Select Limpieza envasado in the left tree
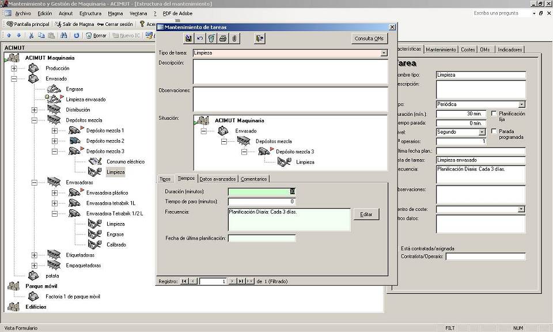553x332 pixels. pos(86,100)
